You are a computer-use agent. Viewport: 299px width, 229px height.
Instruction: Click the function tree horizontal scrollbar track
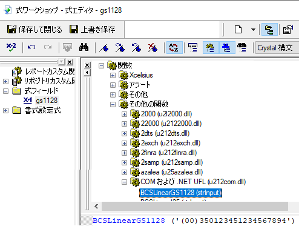pyautogui.click(x=195, y=206)
